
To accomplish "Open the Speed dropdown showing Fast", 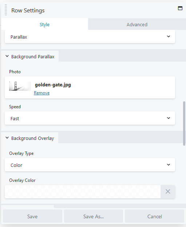I will click(90, 118).
